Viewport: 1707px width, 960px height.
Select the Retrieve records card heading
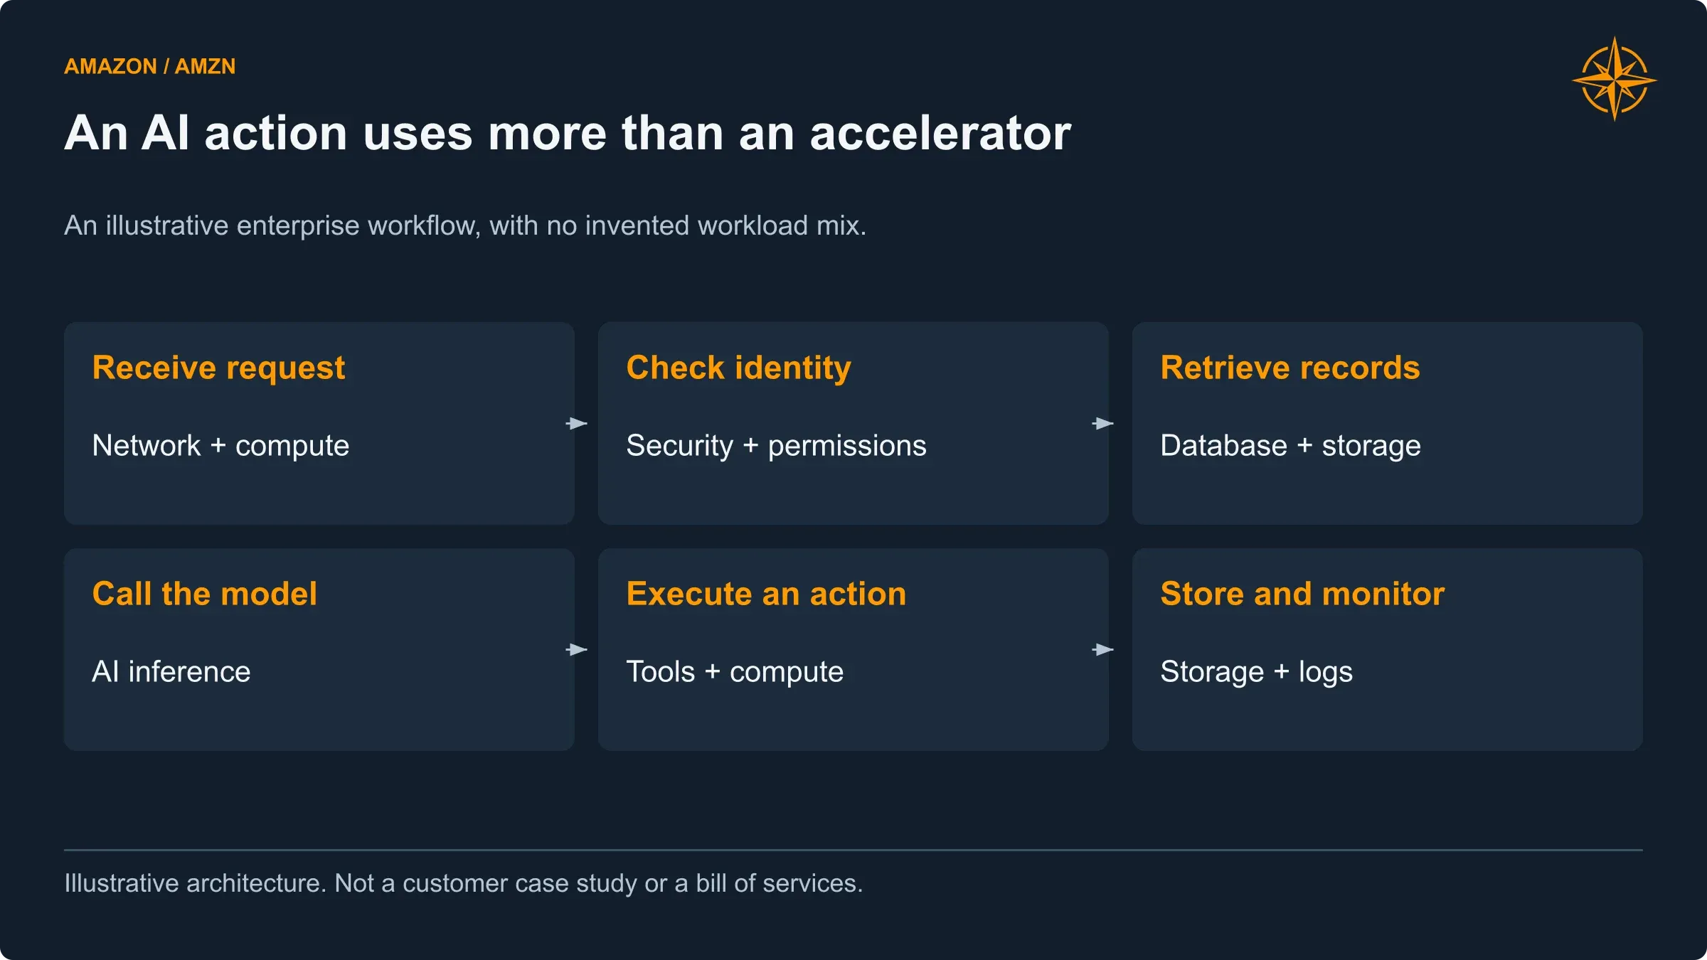tap(1290, 368)
